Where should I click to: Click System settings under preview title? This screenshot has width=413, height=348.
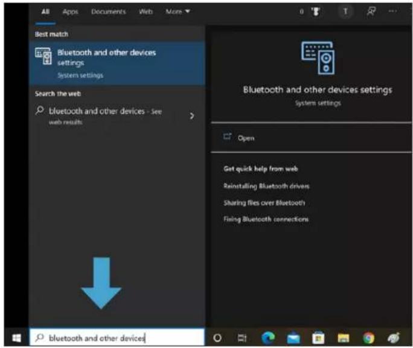318,103
